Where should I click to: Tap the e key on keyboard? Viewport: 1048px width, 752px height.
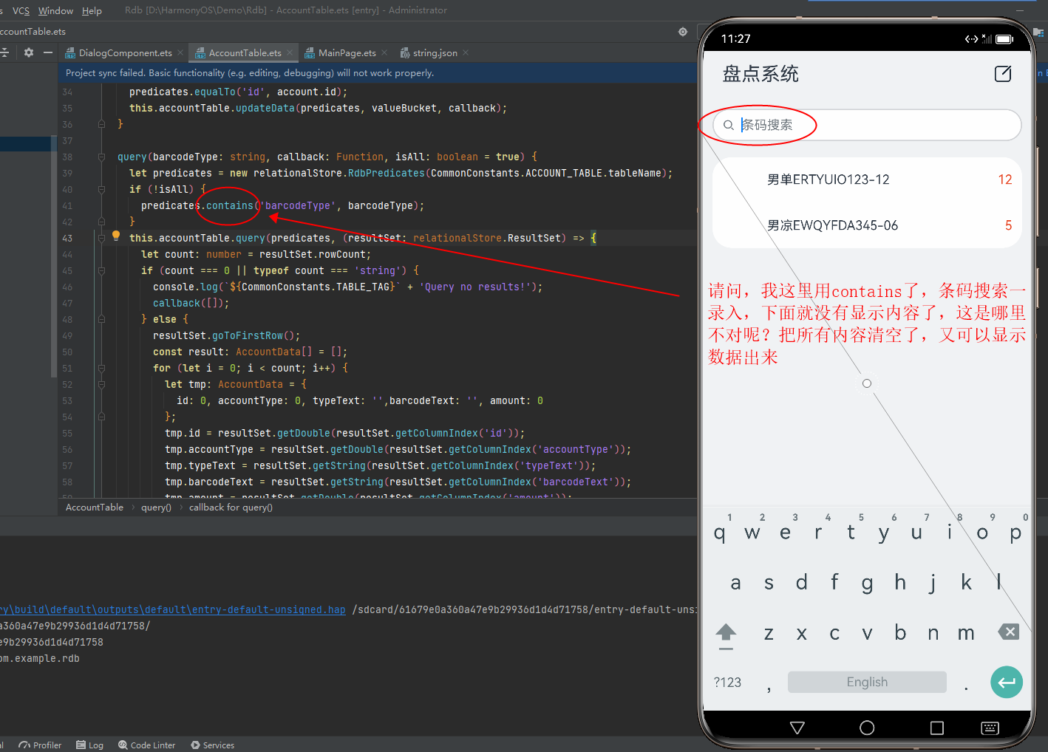point(785,532)
